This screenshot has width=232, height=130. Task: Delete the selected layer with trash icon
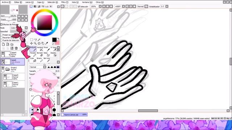point(16,48)
